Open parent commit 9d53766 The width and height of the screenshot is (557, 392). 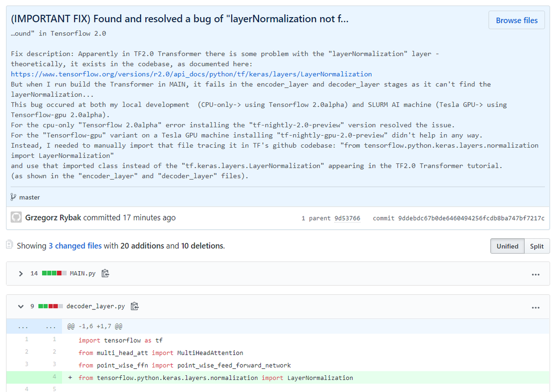[x=347, y=218]
